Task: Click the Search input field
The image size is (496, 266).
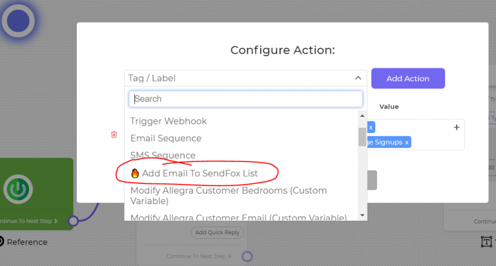Action: point(245,99)
